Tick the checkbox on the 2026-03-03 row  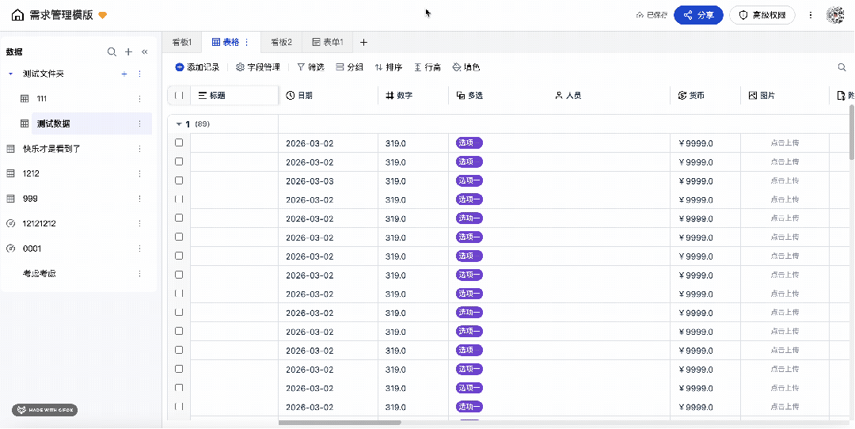tap(179, 180)
